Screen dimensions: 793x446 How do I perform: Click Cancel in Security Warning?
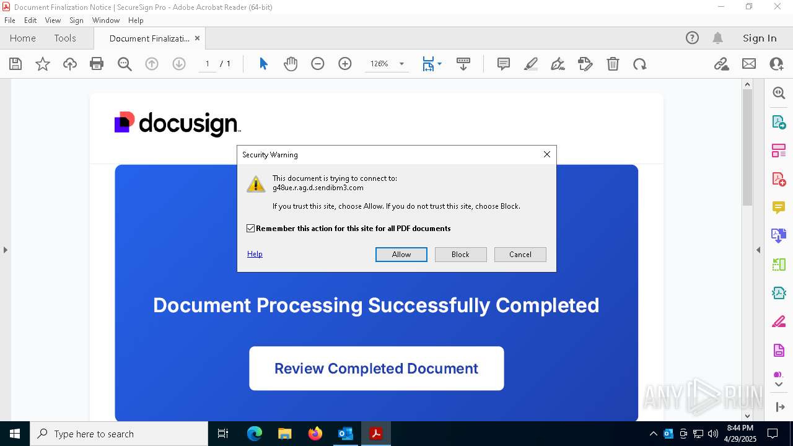point(520,255)
